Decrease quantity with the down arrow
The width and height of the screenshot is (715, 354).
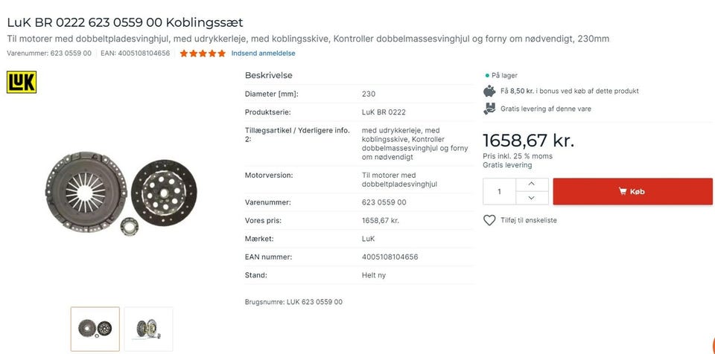(531, 198)
